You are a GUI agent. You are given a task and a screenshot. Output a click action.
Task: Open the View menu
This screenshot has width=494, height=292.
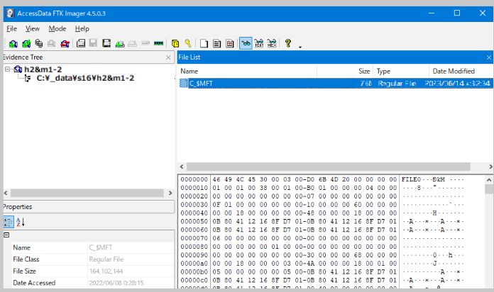coord(33,29)
